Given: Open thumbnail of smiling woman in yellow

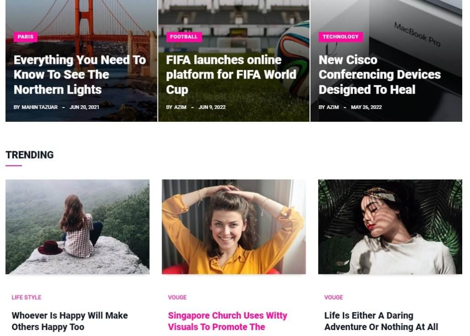Looking at the screenshot, I should 234,227.
